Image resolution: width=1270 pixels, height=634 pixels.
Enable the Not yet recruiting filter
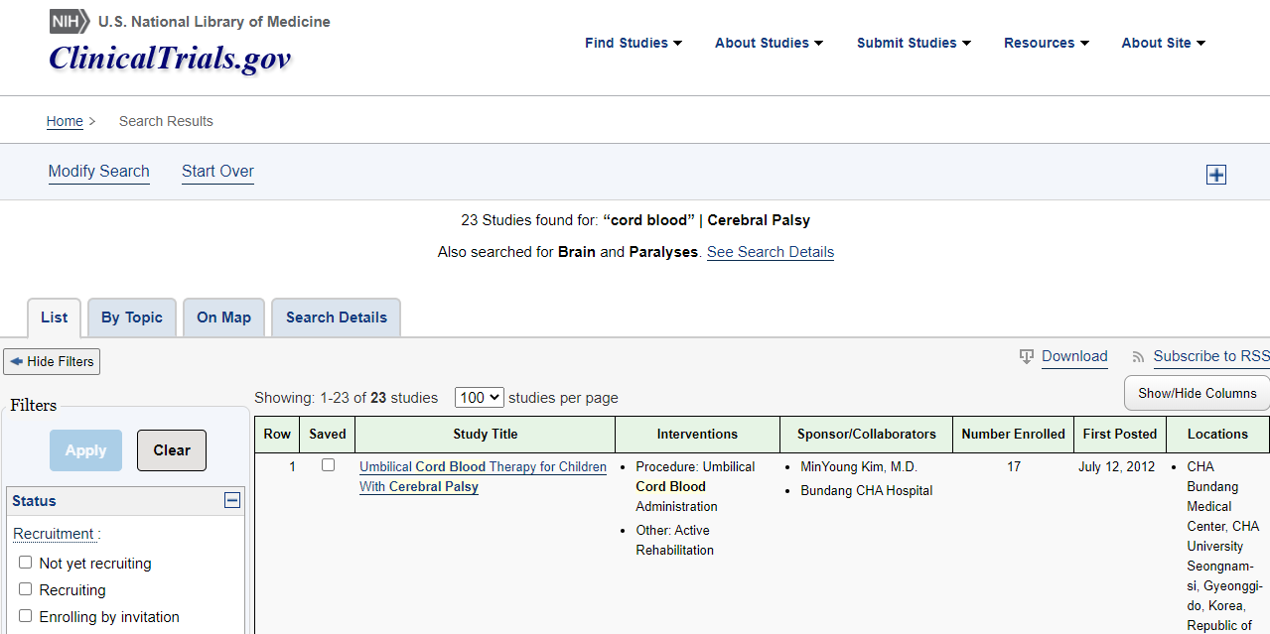26,563
